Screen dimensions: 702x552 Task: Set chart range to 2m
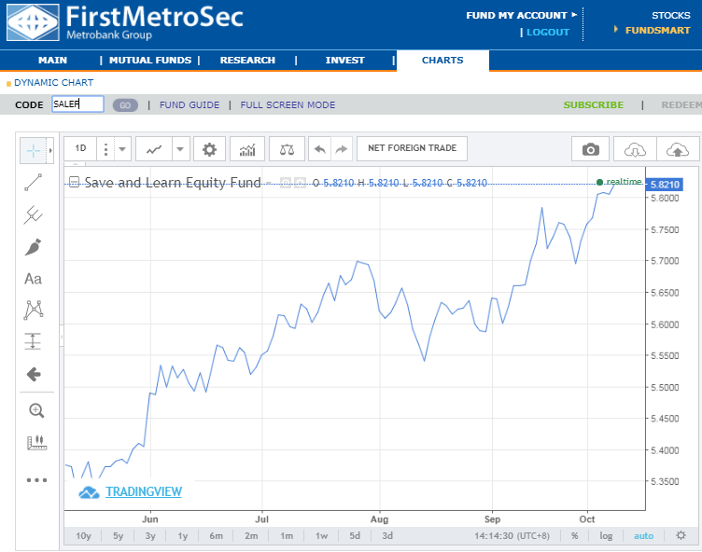(x=251, y=535)
